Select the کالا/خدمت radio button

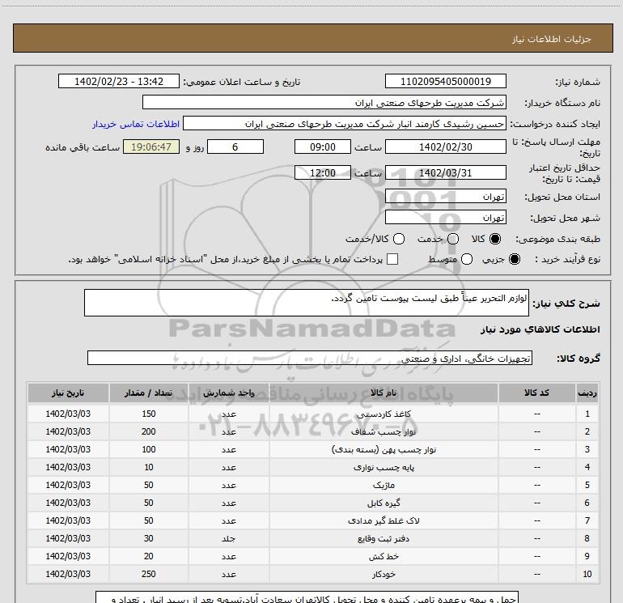pos(399,239)
